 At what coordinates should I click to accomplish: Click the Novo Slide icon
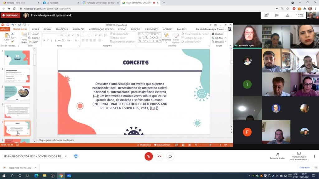24,38
